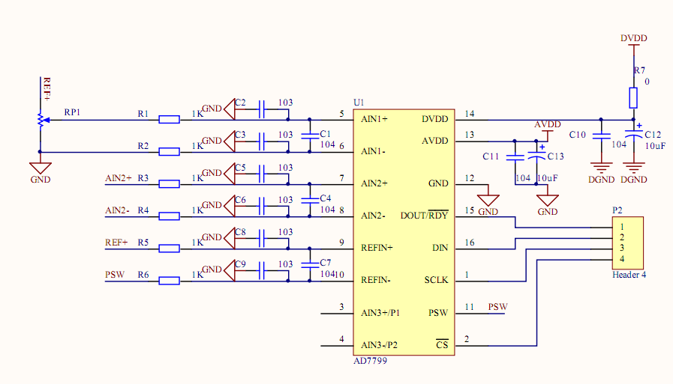Screen dimensions: 673x384
Task: Click the AD7799 part name text
Action: [370, 361]
